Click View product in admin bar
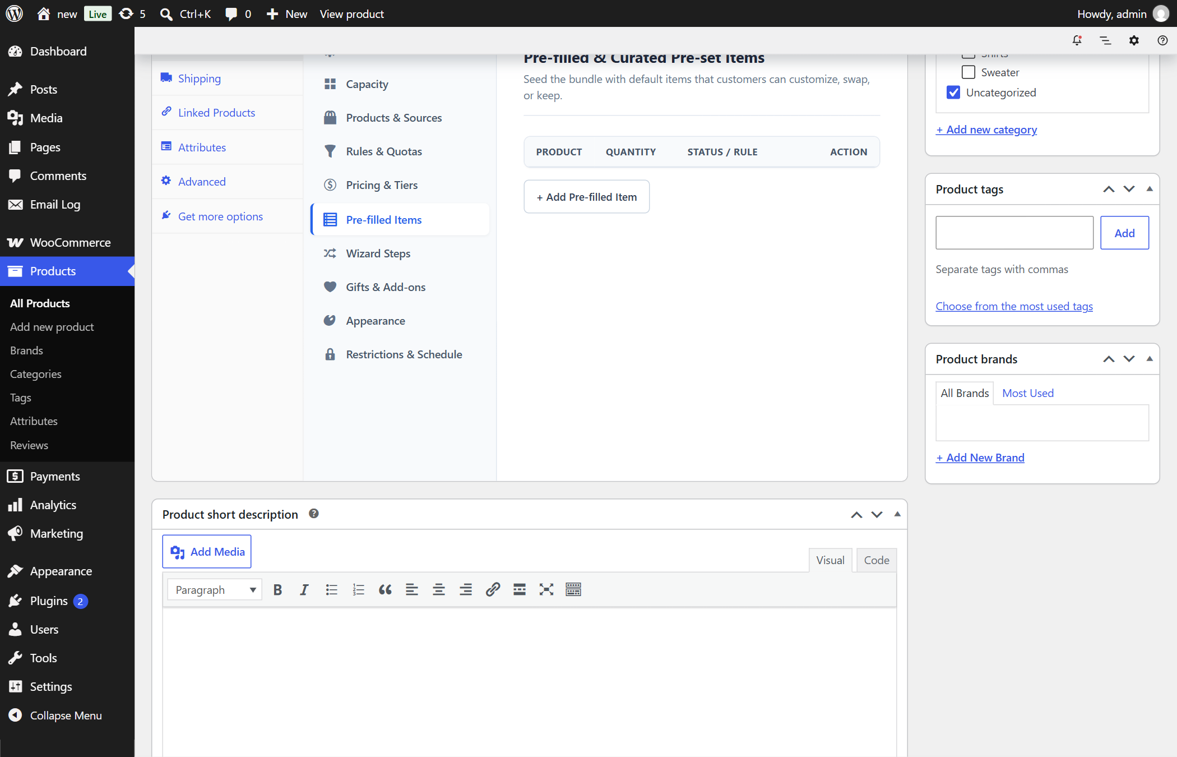The height and width of the screenshot is (757, 1177). 351,13
